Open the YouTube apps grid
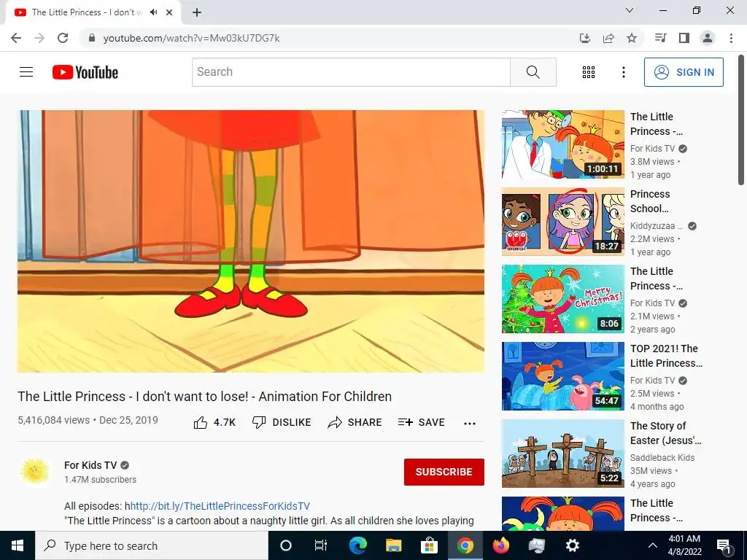747x560 pixels. point(589,72)
